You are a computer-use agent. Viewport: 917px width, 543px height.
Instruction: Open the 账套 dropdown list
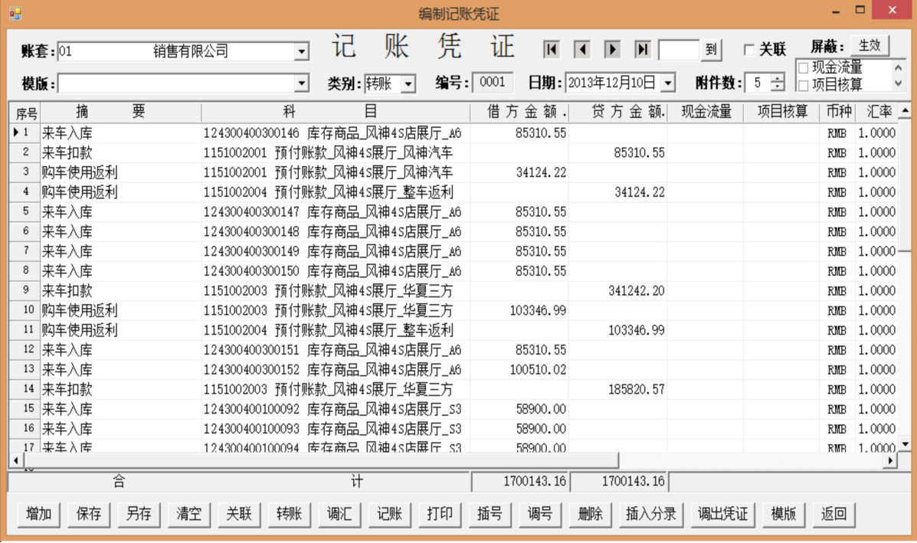(x=302, y=52)
